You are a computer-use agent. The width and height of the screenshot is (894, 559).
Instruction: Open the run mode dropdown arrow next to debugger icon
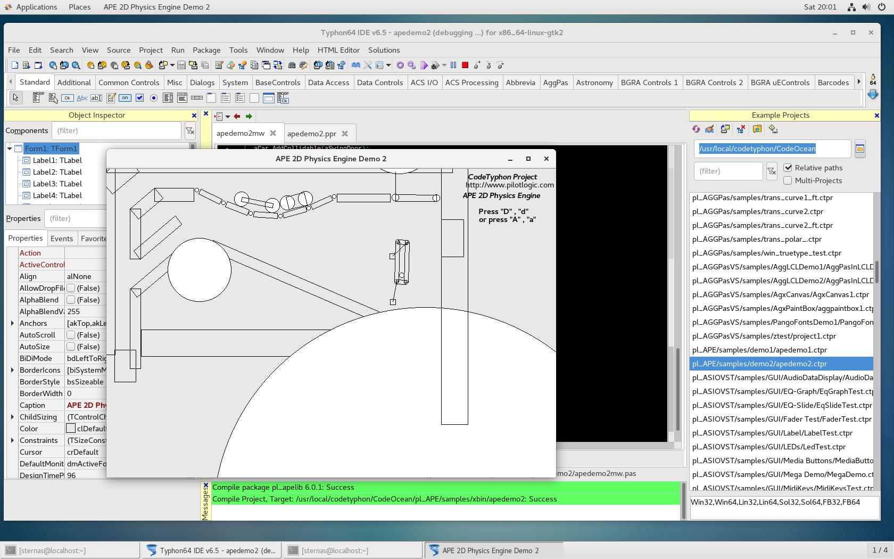pos(444,65)
